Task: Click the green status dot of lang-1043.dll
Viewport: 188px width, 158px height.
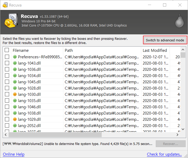Action: [15, 63]
